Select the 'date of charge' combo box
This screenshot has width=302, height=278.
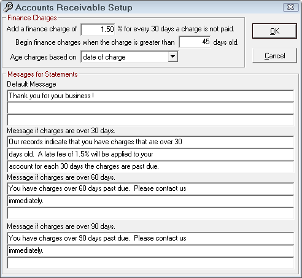tap(130, 56)
